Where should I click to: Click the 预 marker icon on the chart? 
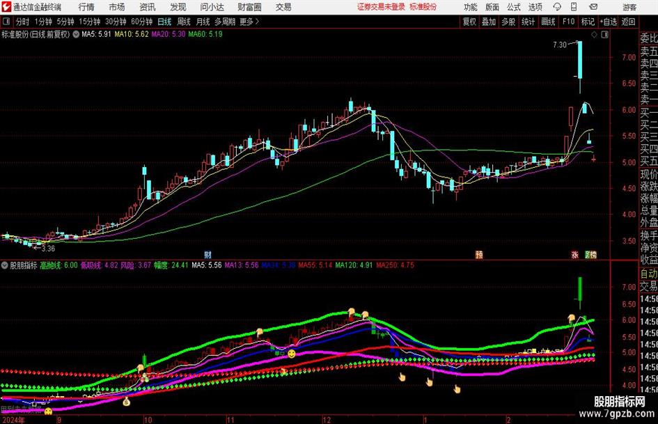tap(479, 254)
